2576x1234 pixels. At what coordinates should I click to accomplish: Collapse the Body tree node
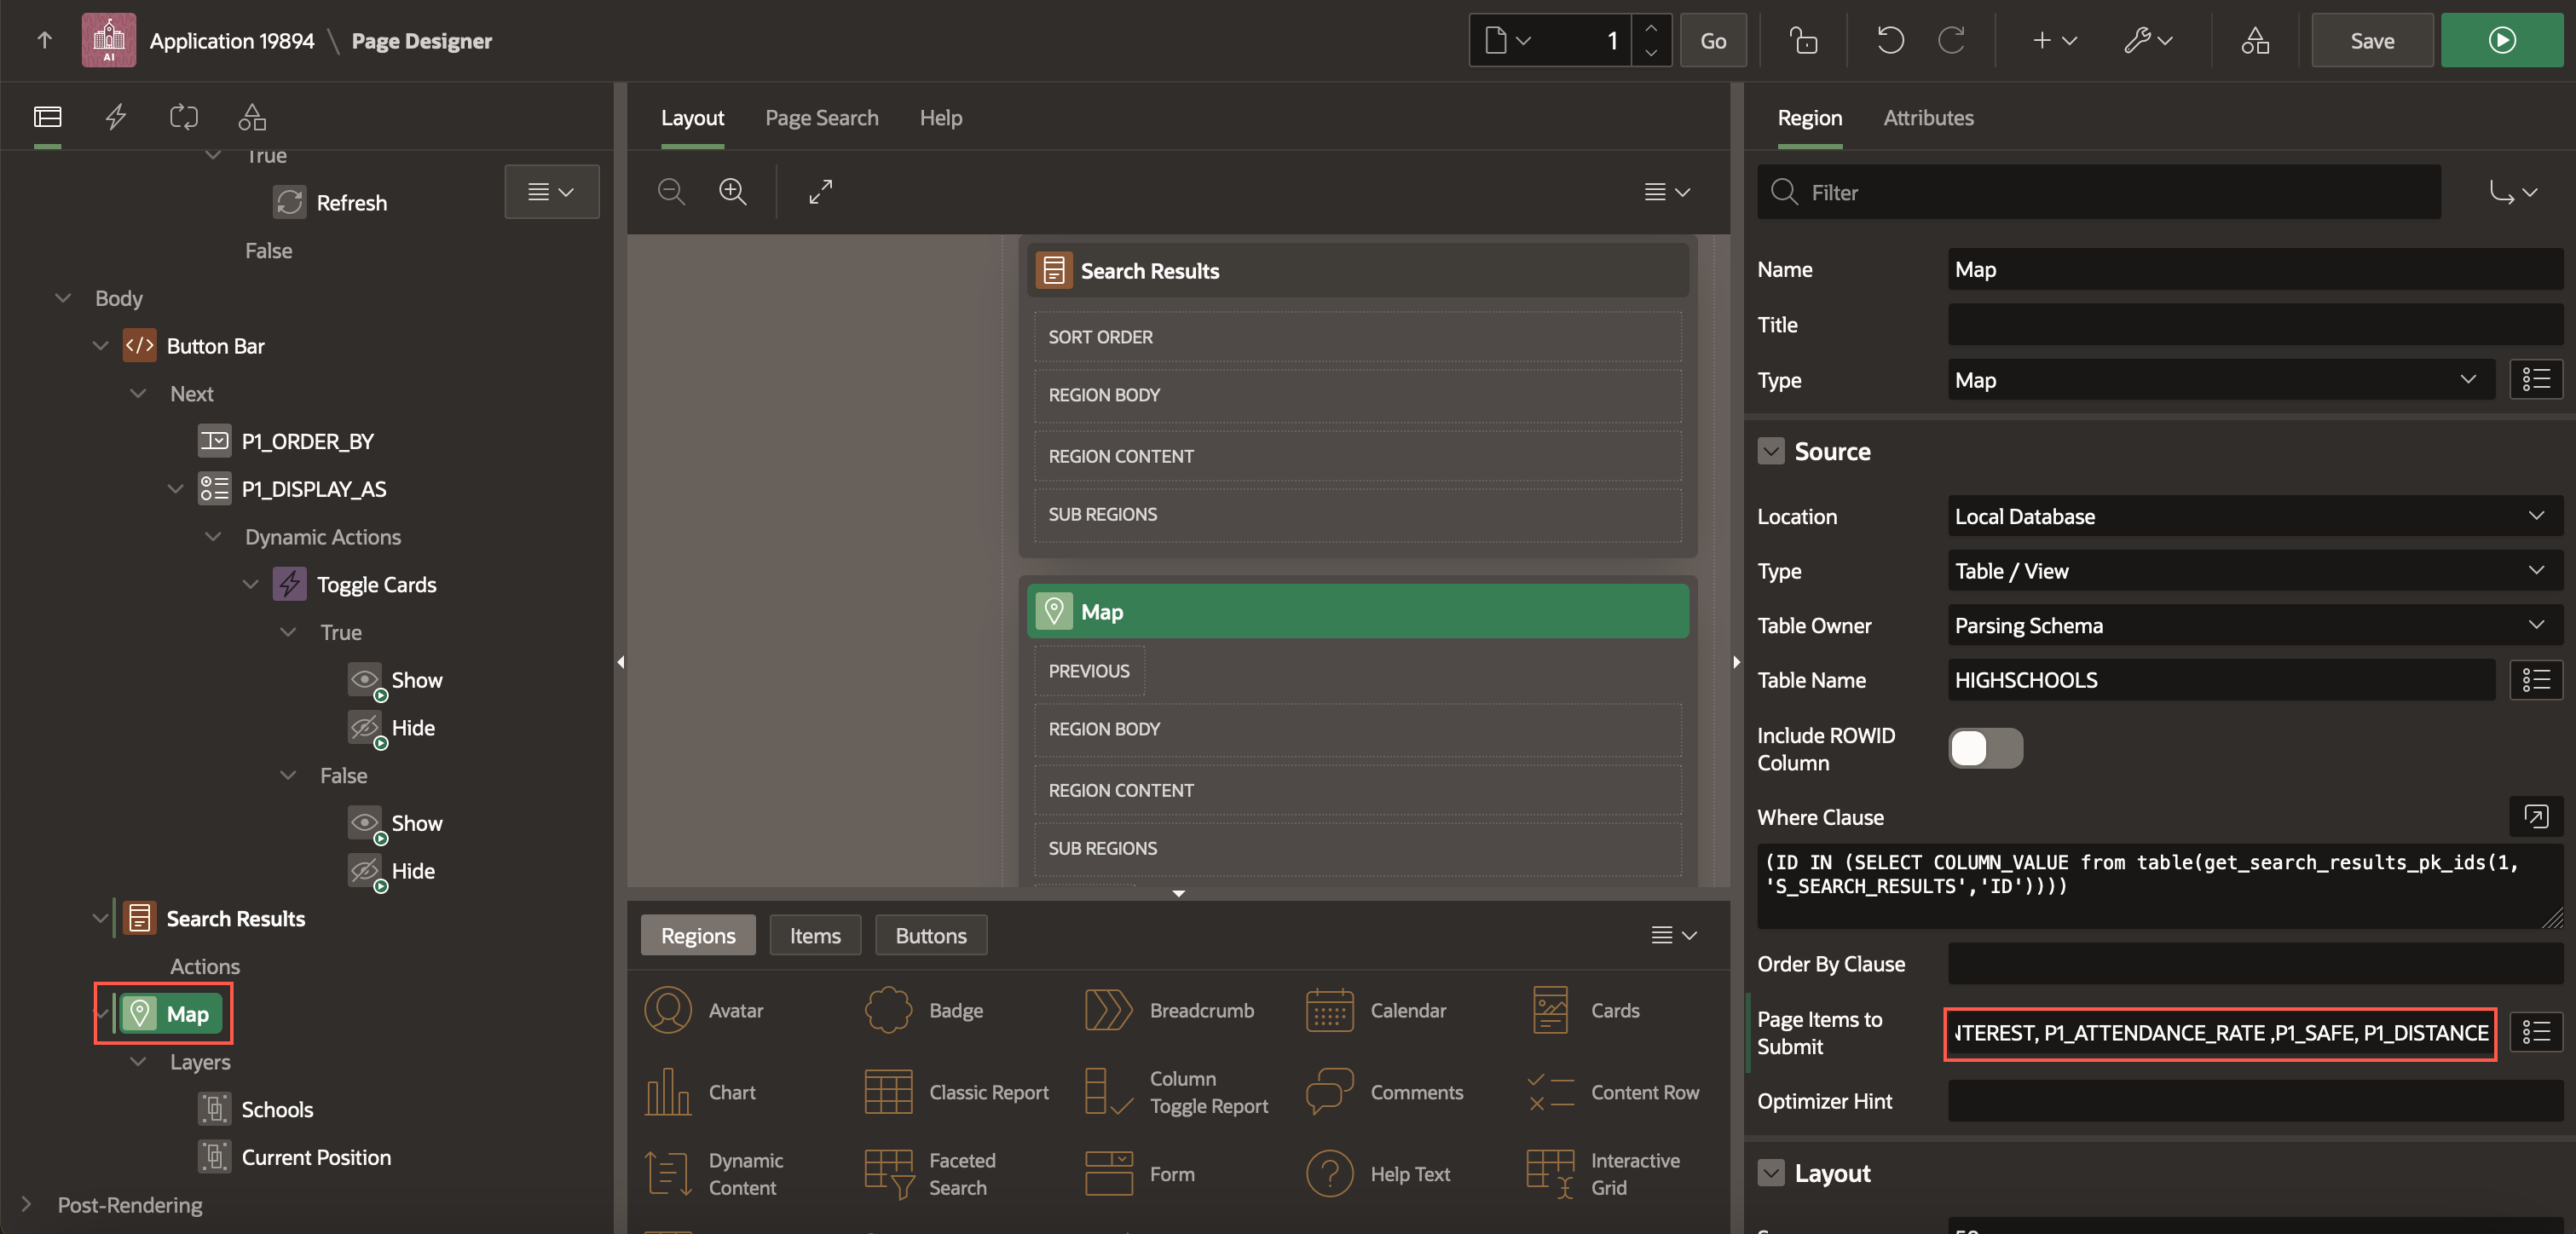pyautogui.click(x=62, y=297)
